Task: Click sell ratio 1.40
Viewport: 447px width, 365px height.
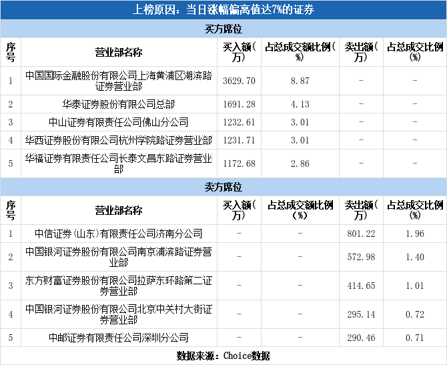Action: click(x=415, y=257)
